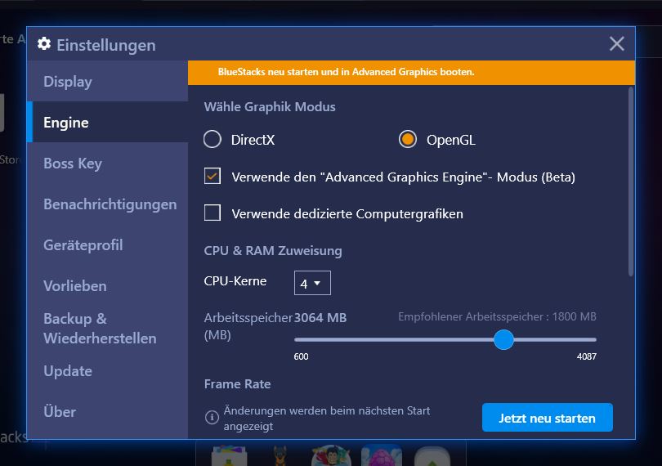Click the settings gear icon beside Einstellungen

(44, 43)
